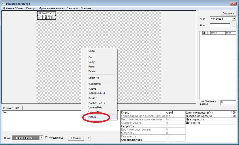Viewport: 239px width, 145px height.
Task: Click the Цвет шрифта value cell
Action: [234, 119]
